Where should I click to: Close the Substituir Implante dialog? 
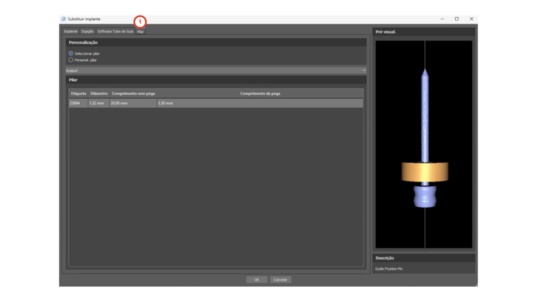471,19
